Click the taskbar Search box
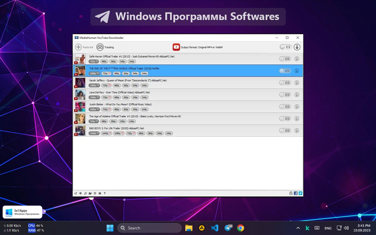 (150, 228)
